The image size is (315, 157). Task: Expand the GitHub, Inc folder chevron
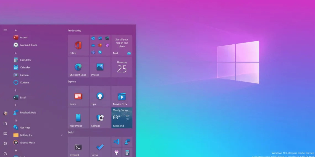click(61, 135)
